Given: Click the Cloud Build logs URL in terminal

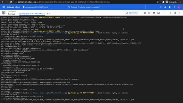Looking at the screenshot, I should coord(84,43).
